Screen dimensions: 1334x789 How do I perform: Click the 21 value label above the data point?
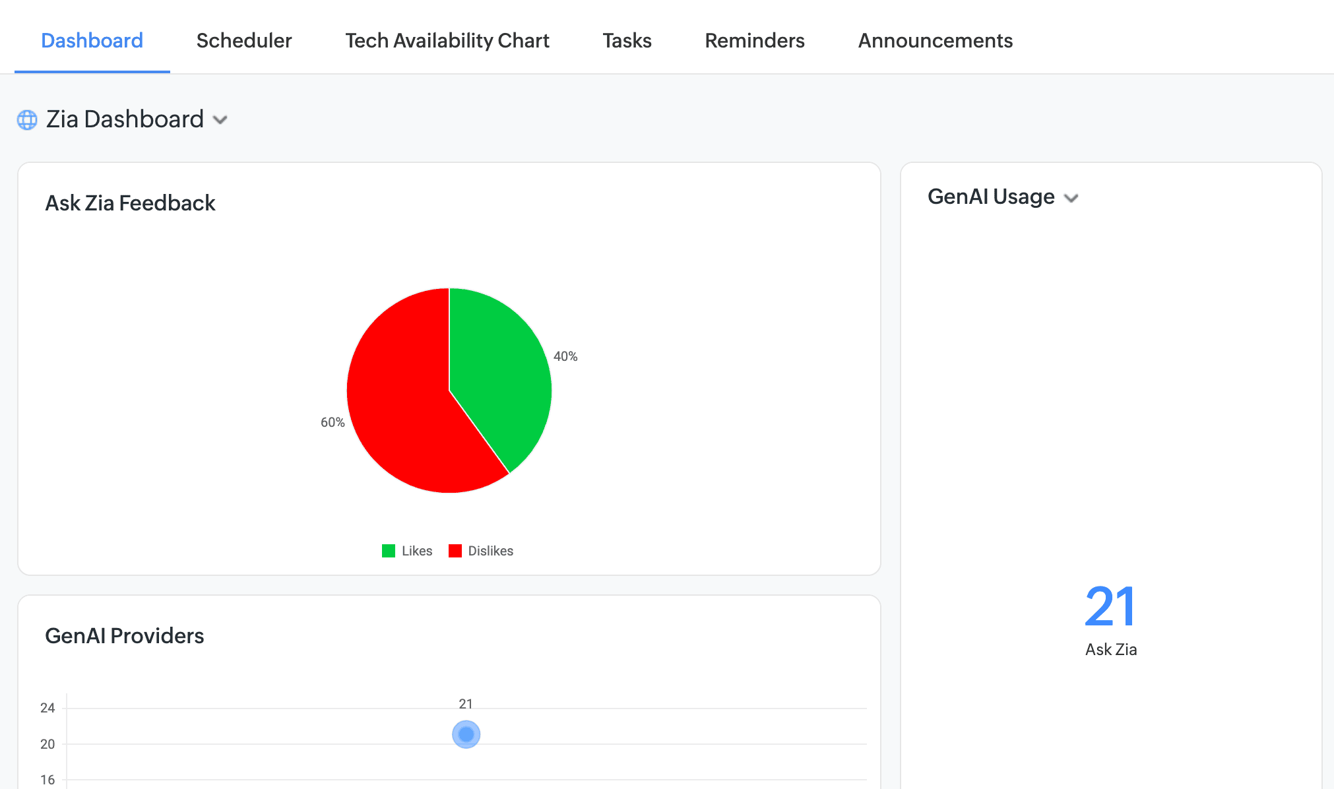tap(466, 704)
